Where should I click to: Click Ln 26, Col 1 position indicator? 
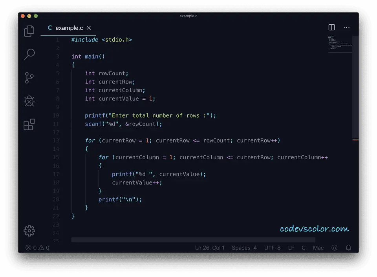tap(210, 248)
